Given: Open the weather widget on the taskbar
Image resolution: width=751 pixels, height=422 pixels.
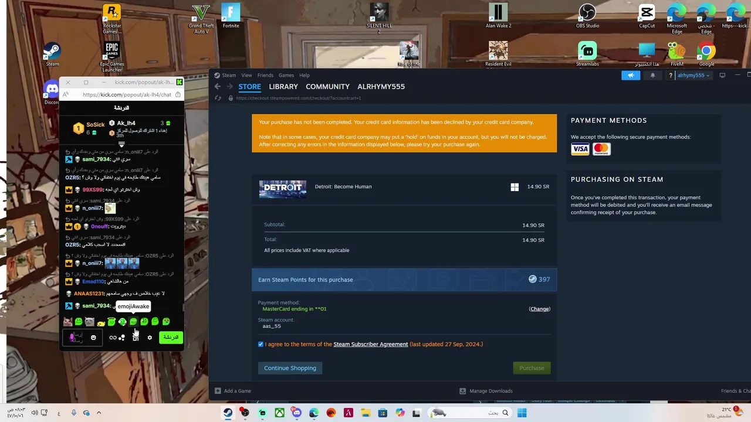Looking at the screenshot, I should tap(724, 413).
